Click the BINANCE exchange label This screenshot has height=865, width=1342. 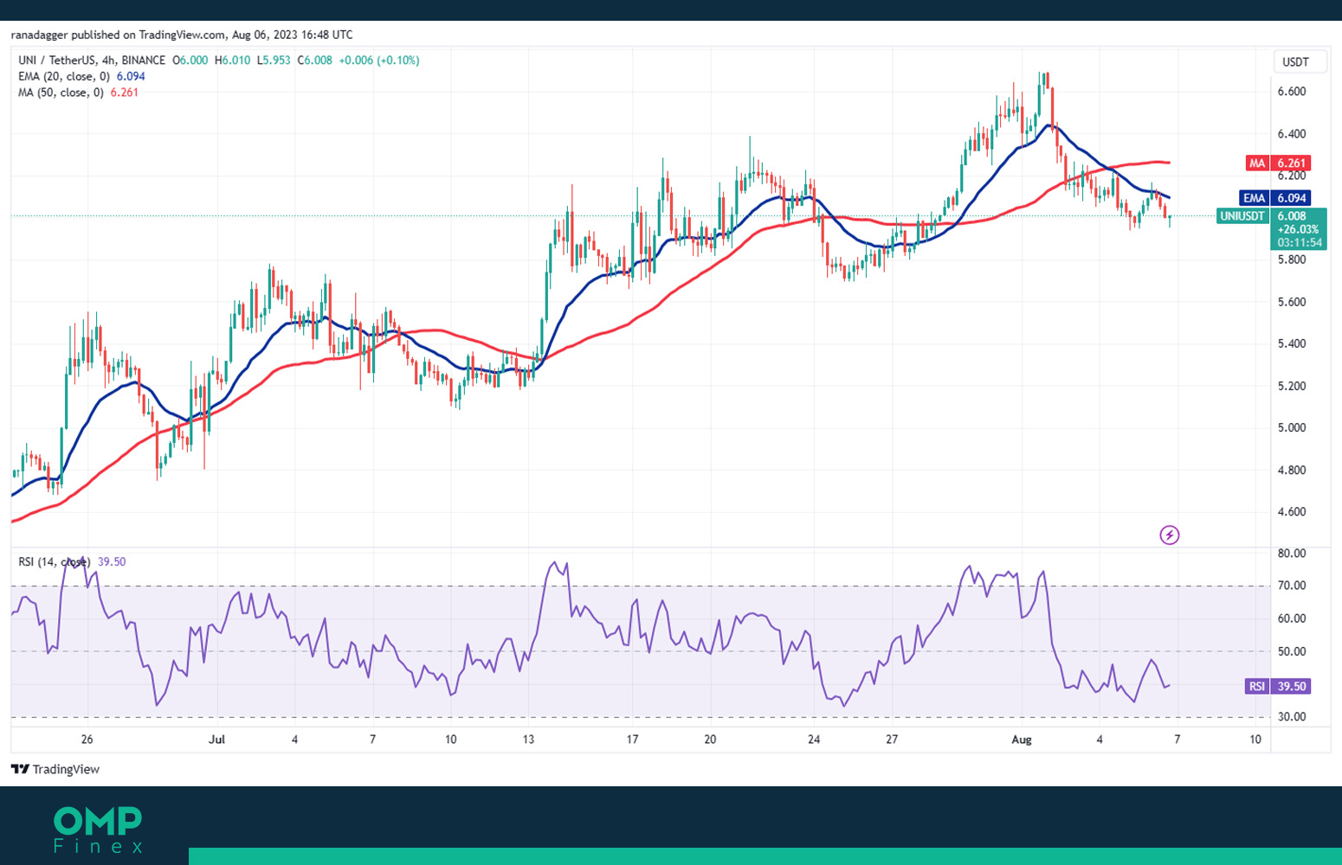pos(144,61)
